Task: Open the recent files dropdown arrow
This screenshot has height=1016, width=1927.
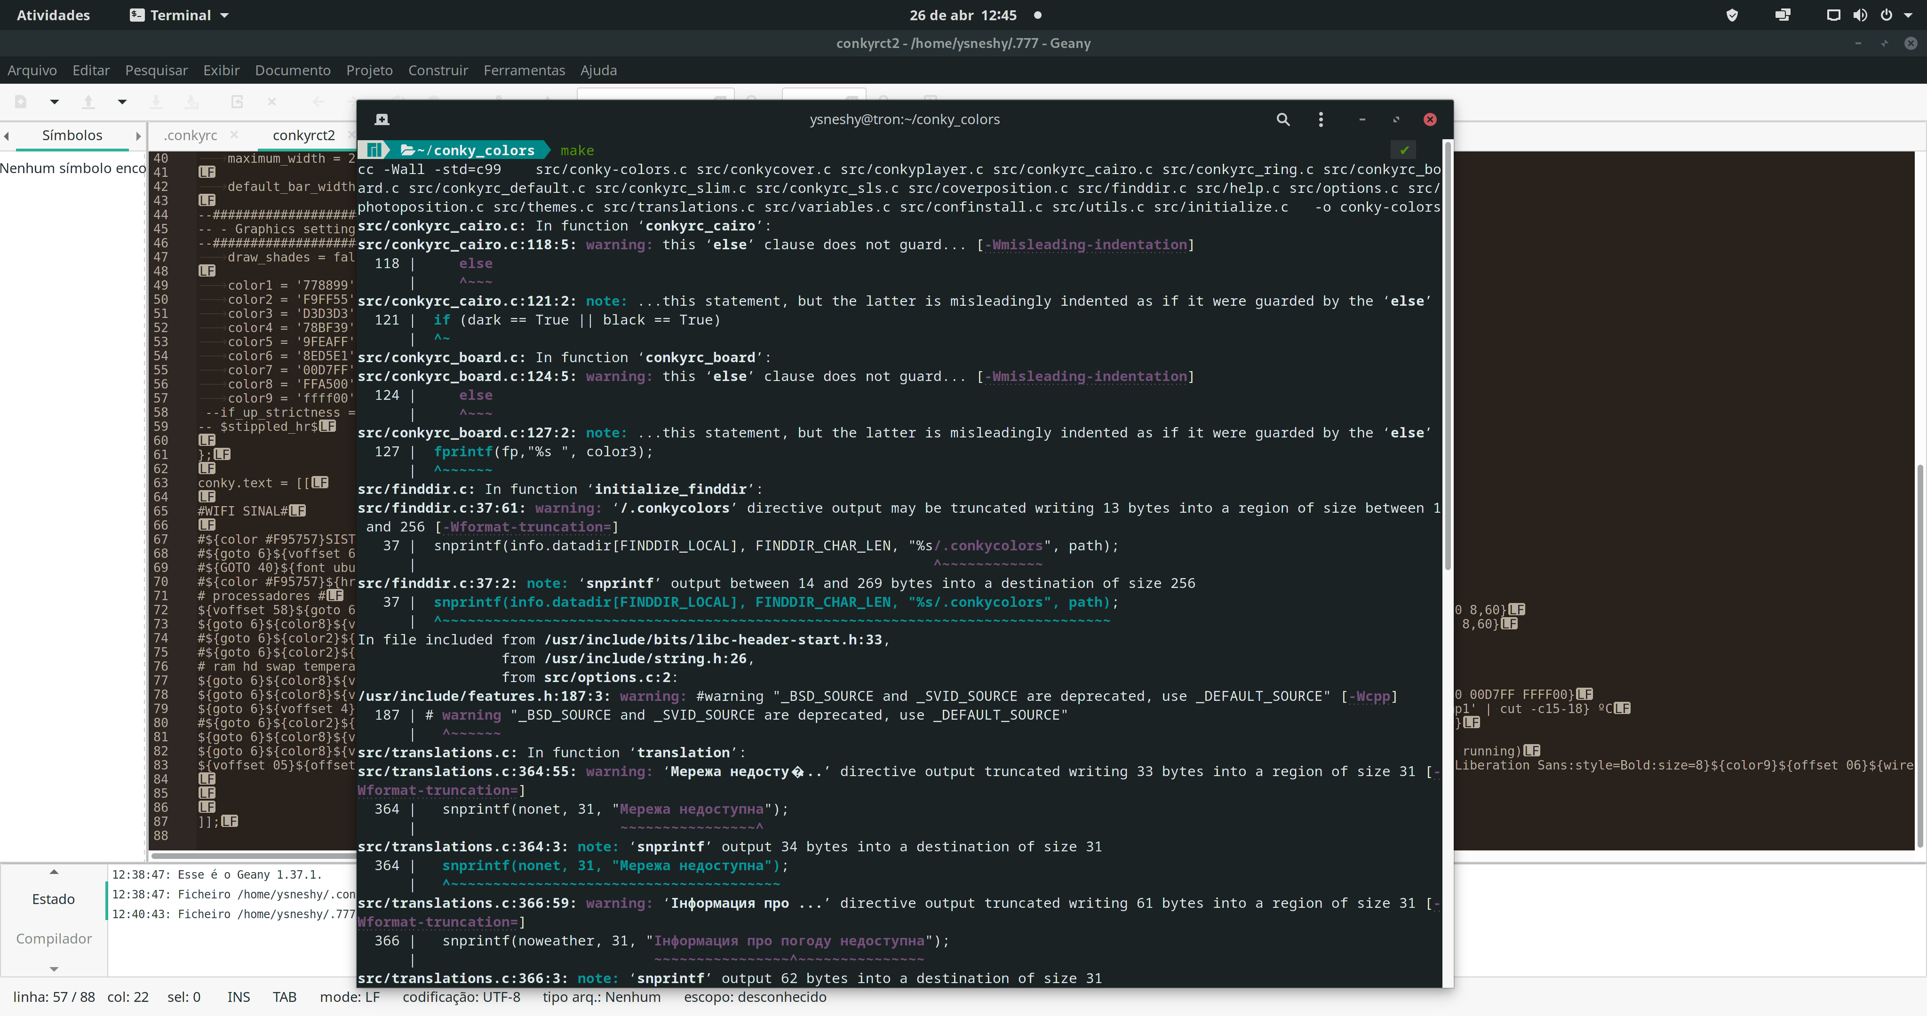Action: tap(122, 102)
